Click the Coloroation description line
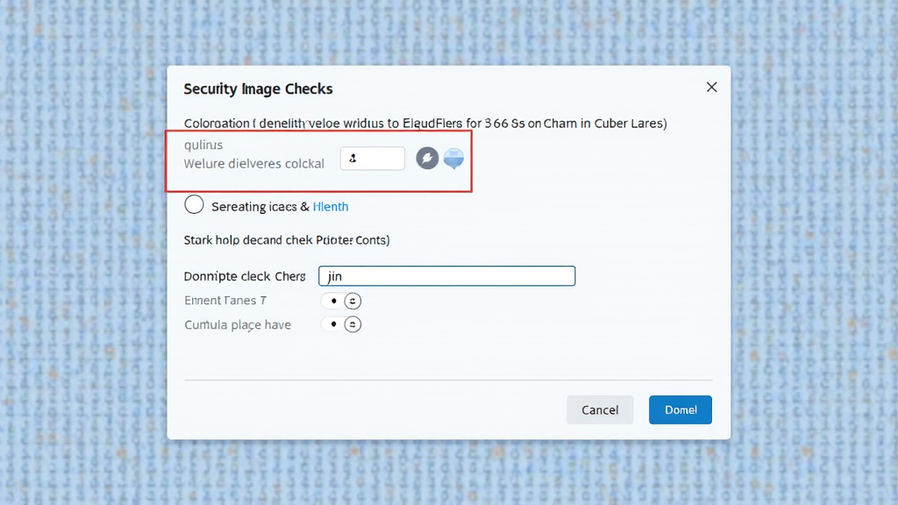Screen dimensions: 898x505 point(425,124)
